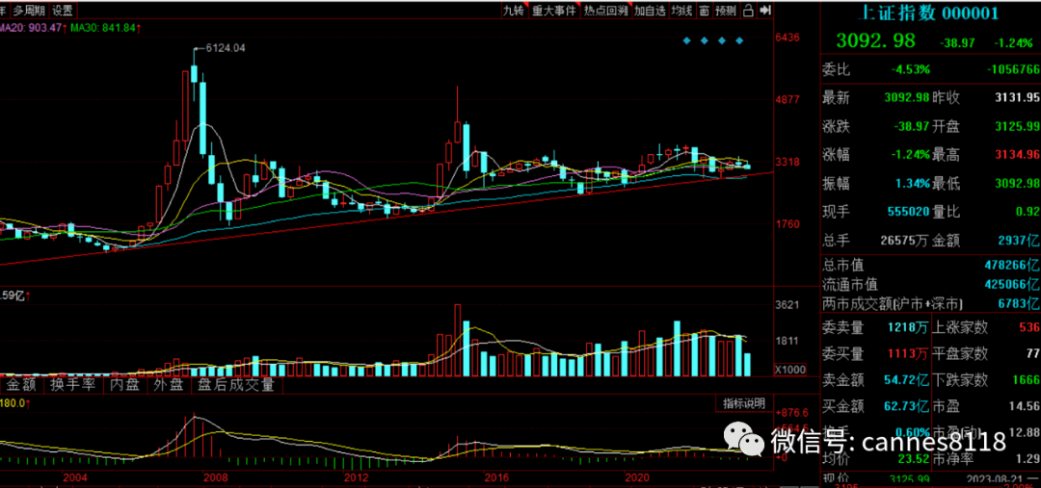Click the 总手 value 26575万
The width and height of the screenshot is (1041, 488).
point(905,241)
